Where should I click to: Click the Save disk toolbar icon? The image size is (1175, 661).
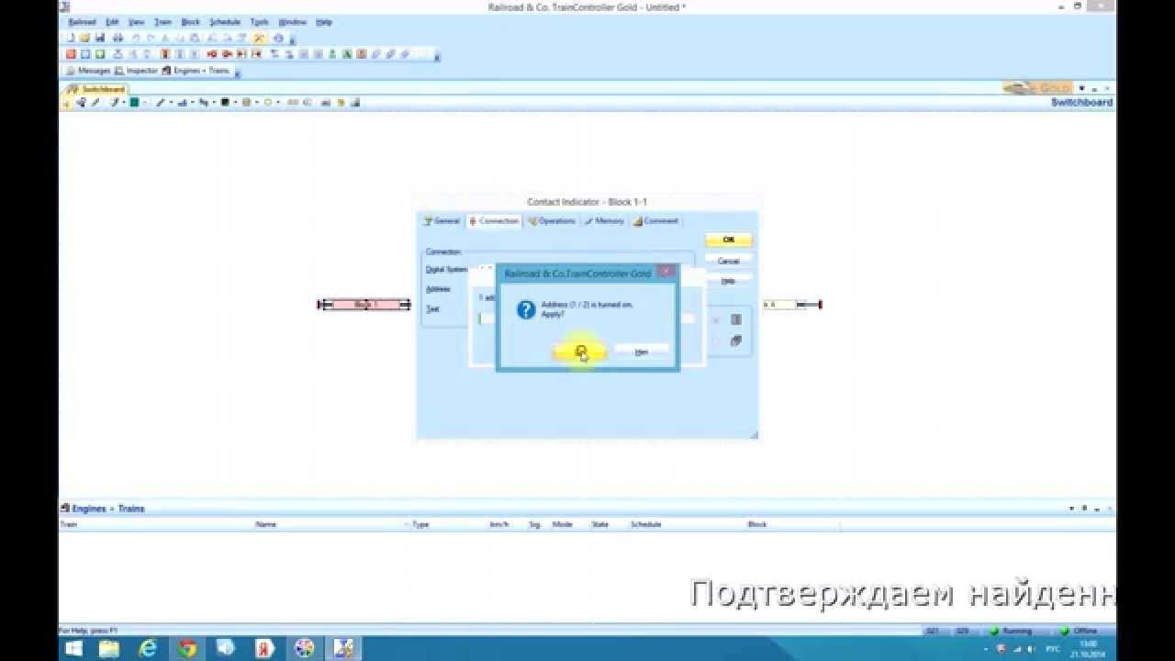point(100,39)
